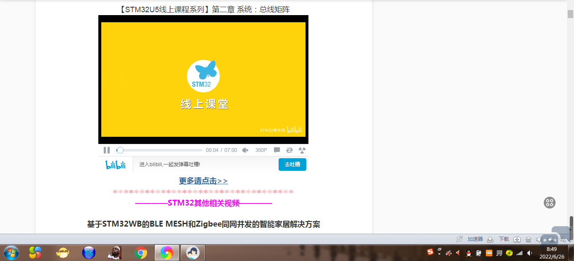Image resolution: width=574 pixels, height=261 pixels.
Task: Click the vertical scrollbar thumb
Action: click(x=571, y=14)
